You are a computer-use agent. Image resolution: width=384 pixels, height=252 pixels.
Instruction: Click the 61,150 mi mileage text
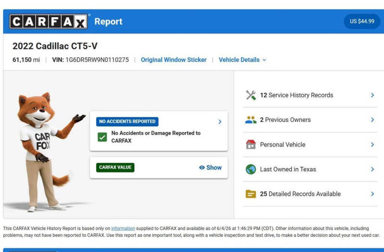[26, 60]
